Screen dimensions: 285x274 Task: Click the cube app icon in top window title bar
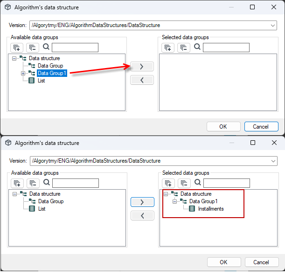[x=8, y=7]
